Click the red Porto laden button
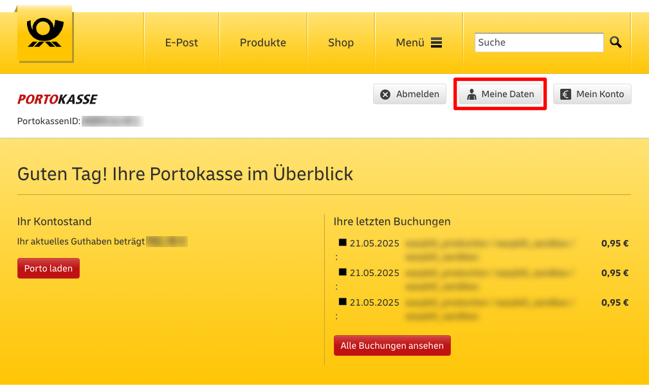 click(48, 268)
